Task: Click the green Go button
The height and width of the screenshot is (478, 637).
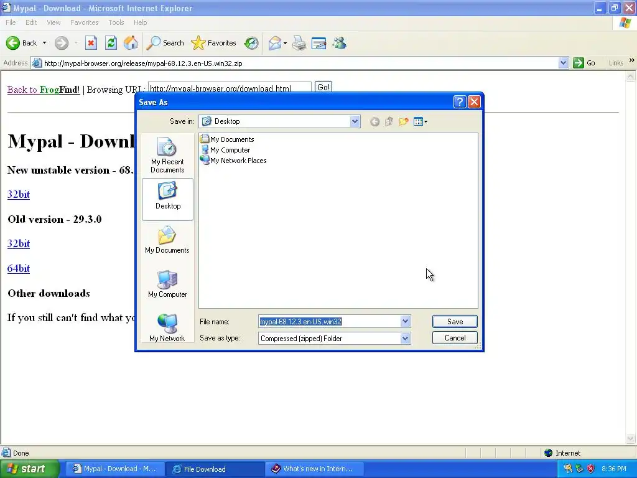Action: (584, 63)
